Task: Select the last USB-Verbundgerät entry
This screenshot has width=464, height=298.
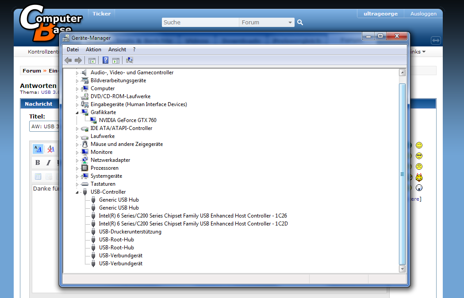Action: point(121,264)
